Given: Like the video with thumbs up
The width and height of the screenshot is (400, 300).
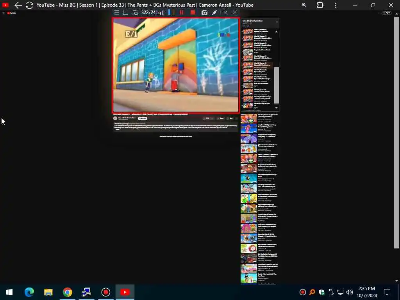Looking at the screenshot, I should (x=206, y=118).
